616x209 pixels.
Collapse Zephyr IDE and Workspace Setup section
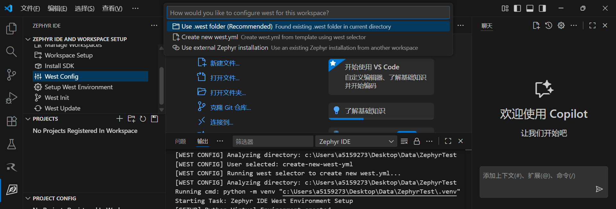pos(28,39)
